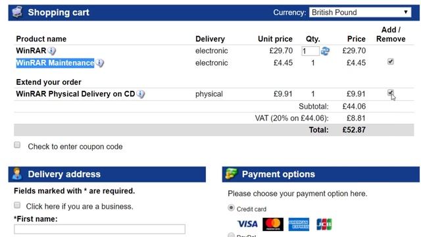Click the highlighted WinRAR Maintenance product name
The image size is (421, 237).
coord(55,63)
